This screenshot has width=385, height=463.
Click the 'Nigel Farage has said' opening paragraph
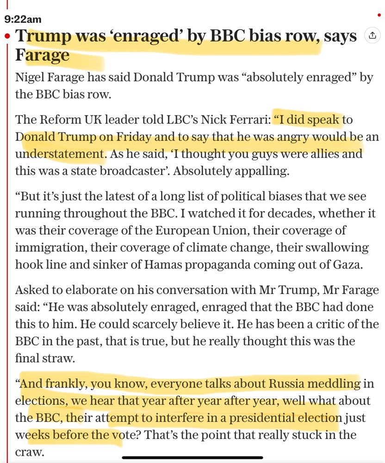point(194,86)
